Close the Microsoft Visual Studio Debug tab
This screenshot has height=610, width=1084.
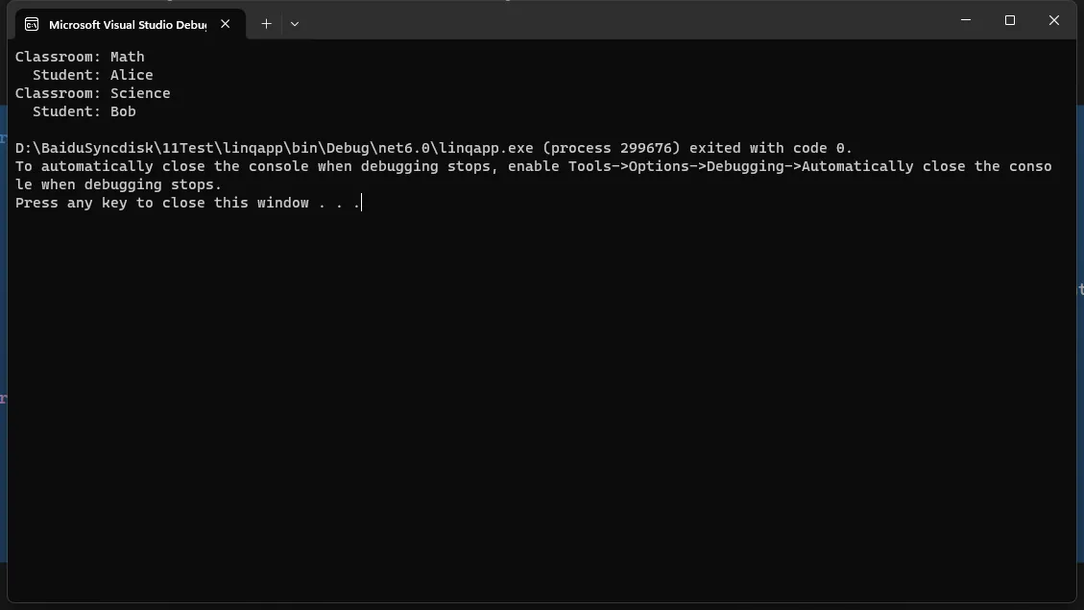coord(226,23)
